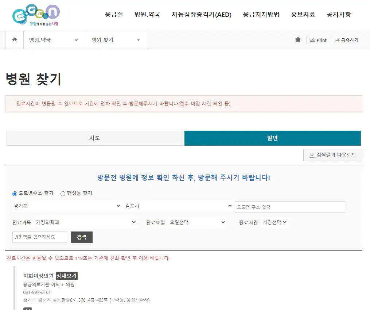This screenshot has height=310, width=370.
Task: Bookmark this page using the star icon
Action: point(298,40)
